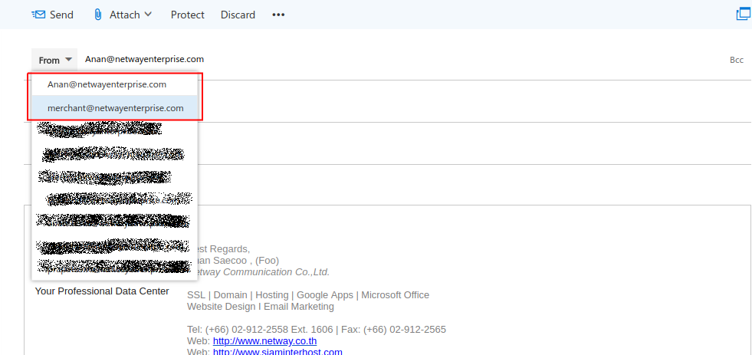Discard the draft message
Viewport: 752px width, 355px height.
pyautogui.click(x=238, y=15)
